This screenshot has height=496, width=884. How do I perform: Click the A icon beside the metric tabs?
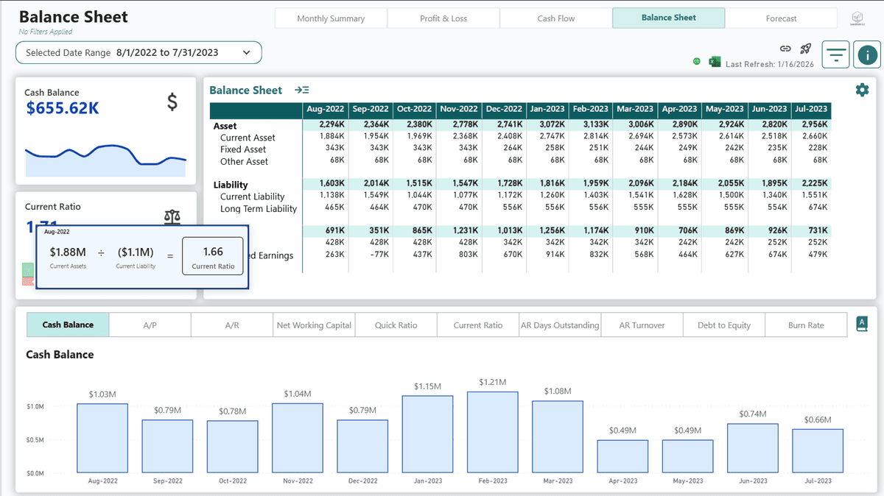(x=862, y=324)
